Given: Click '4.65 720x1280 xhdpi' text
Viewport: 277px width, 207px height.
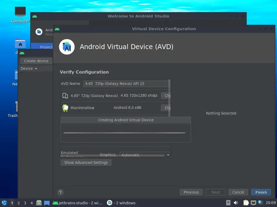Looking at the screenshot, I should (x=139, y=95).
